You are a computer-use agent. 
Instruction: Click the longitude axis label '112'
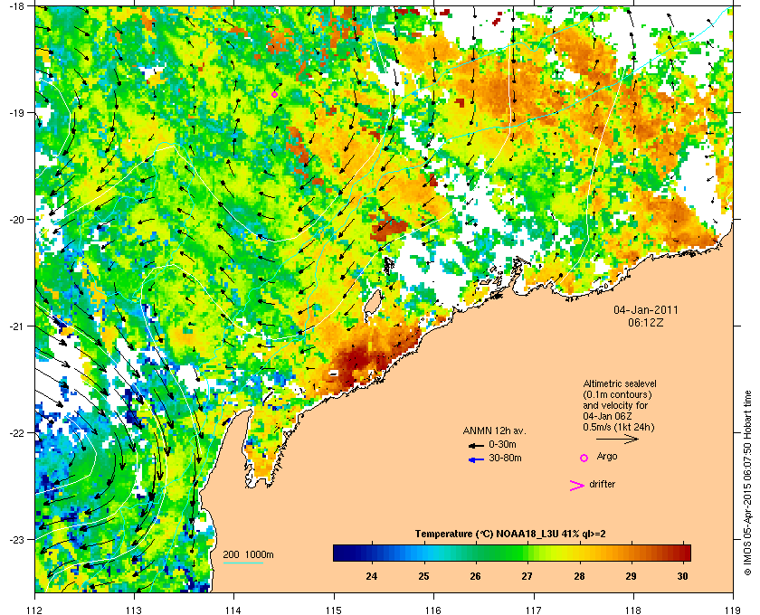pyautogui.click(x=35, y=610)
